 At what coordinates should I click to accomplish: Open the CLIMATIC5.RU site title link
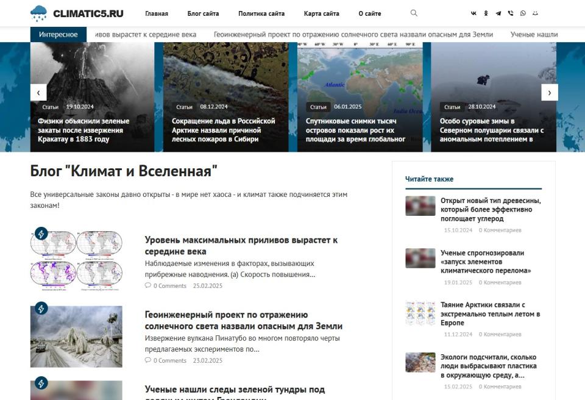point(88,13)
